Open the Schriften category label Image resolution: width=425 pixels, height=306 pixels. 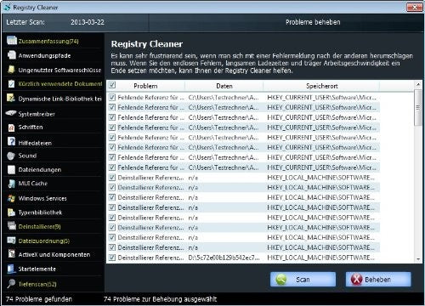click(31, 127)
